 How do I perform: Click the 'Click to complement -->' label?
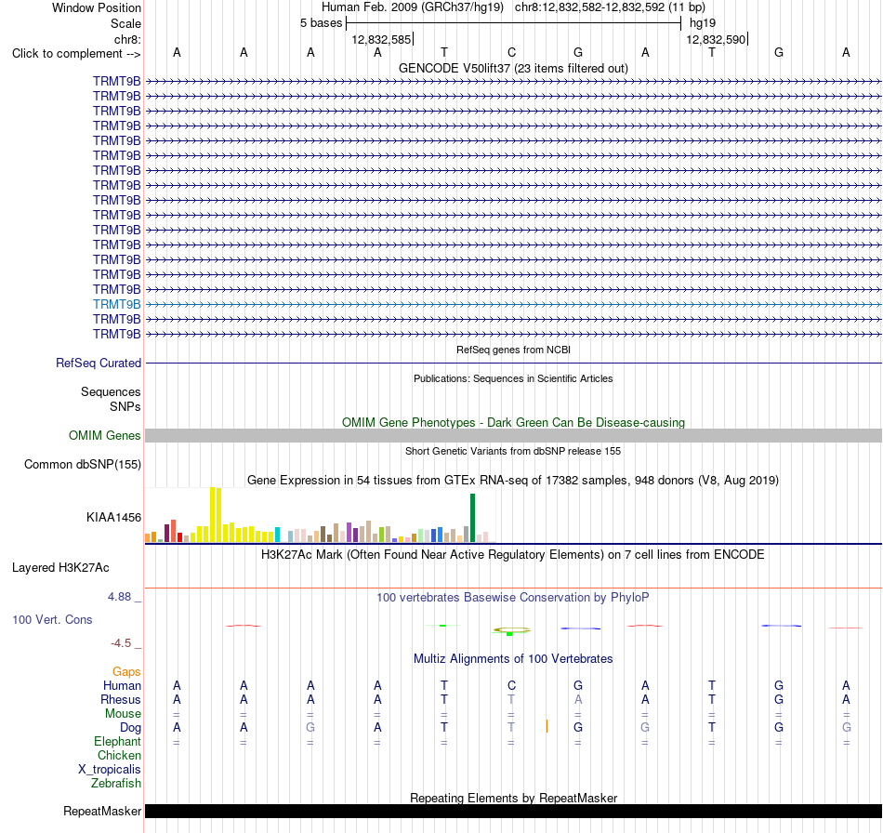(x=76, y=54)
